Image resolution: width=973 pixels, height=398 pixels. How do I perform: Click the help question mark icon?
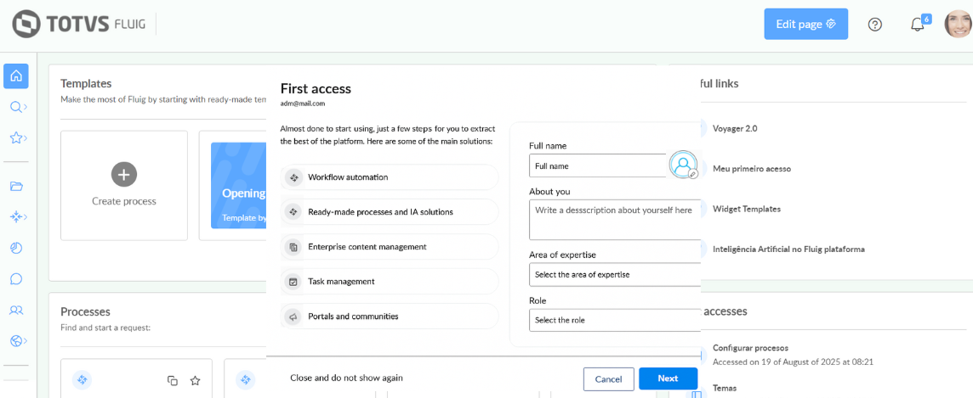click(874, 25)
